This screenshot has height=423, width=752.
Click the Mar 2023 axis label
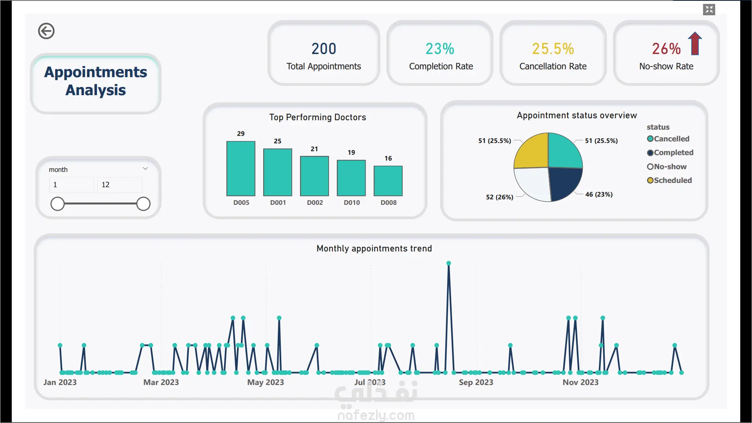pos(161,382)
